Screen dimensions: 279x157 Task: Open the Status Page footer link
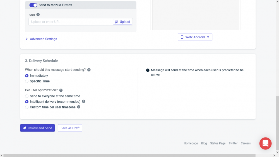coord(218,143)
